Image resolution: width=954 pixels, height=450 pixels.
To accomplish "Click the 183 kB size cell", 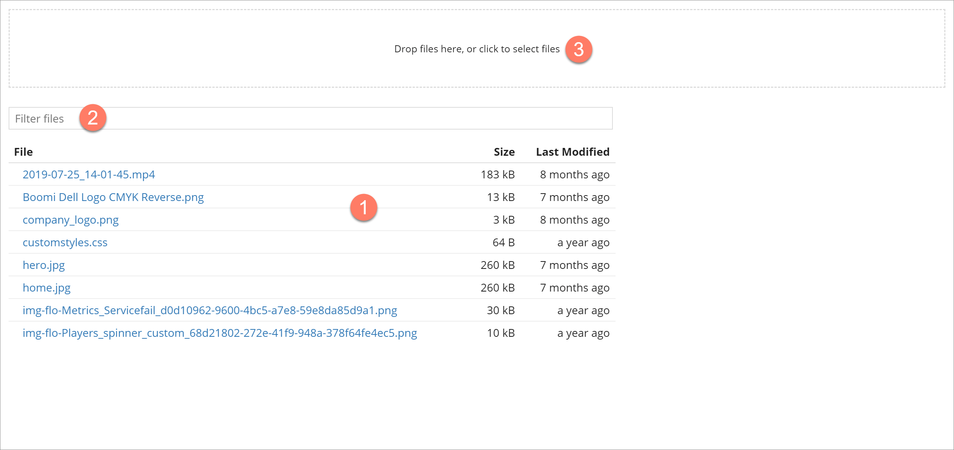I will pos(497,174).
